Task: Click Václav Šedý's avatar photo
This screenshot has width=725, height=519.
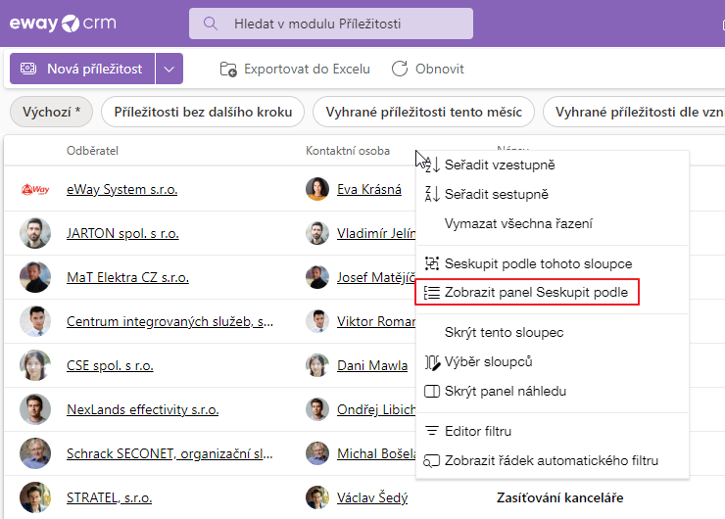Action: [317, 497]
